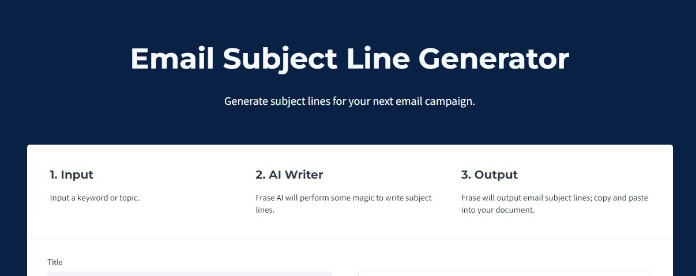Click "into your document." text line
Screen dimensions: 696x276
[498, 210]
